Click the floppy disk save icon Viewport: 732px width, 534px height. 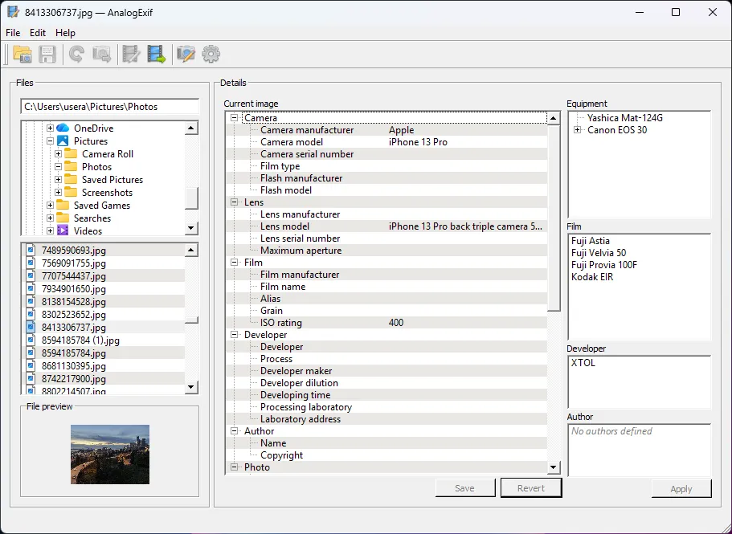coord(47,55)
